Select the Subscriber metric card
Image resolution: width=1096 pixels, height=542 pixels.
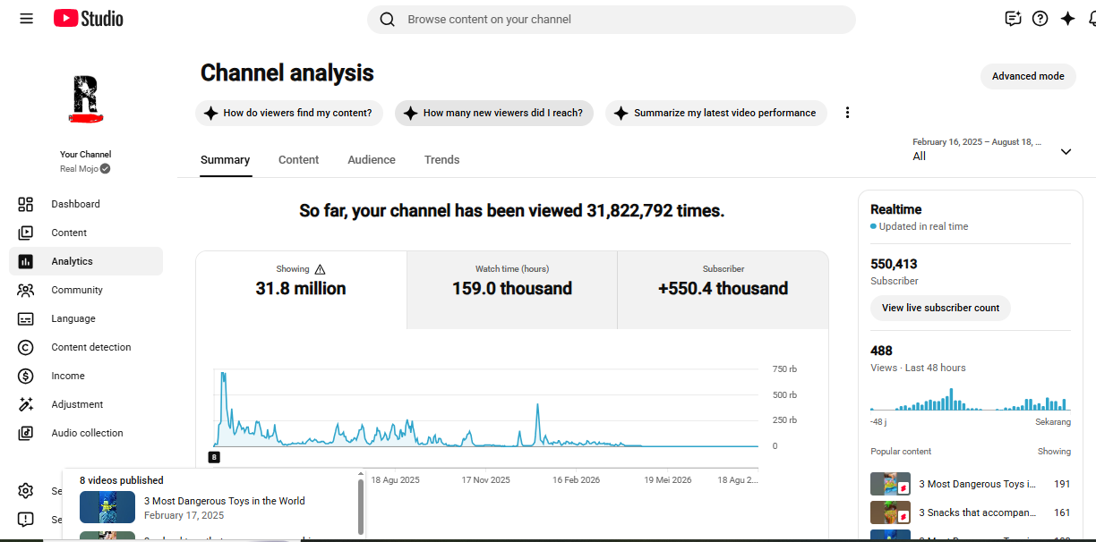724,290
